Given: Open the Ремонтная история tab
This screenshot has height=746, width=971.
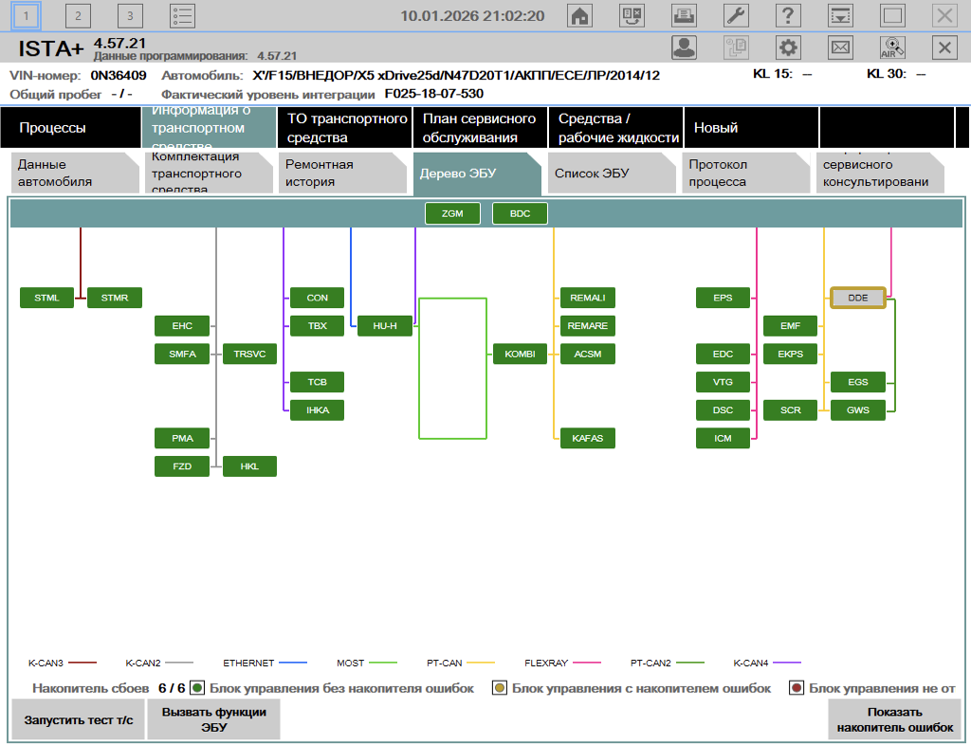Looking at the screenshot, I should [335, 173].
